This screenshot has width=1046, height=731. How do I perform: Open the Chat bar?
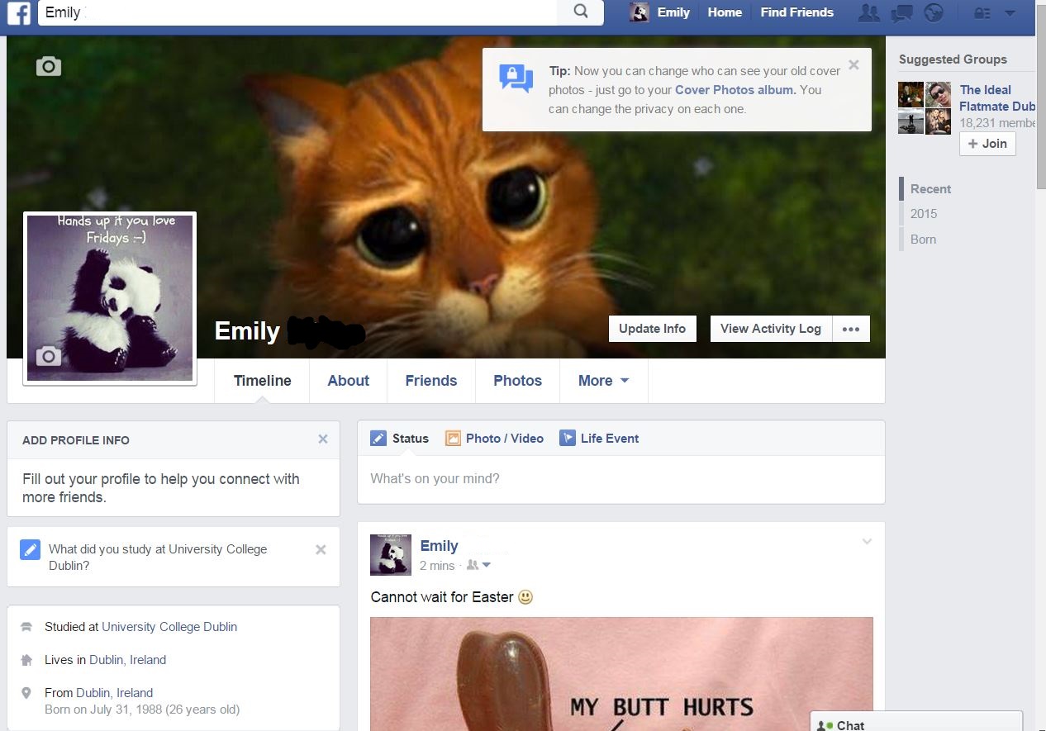pyautogui.click(x=916, y=721)
